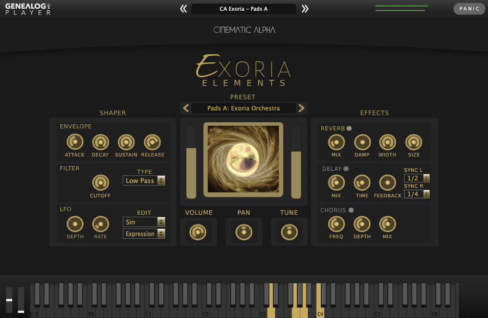Click the Exoria galaxy artwork thumbnail
Image resolution: width=488 pixels, height=318 pixels.
tap(243, 160)
